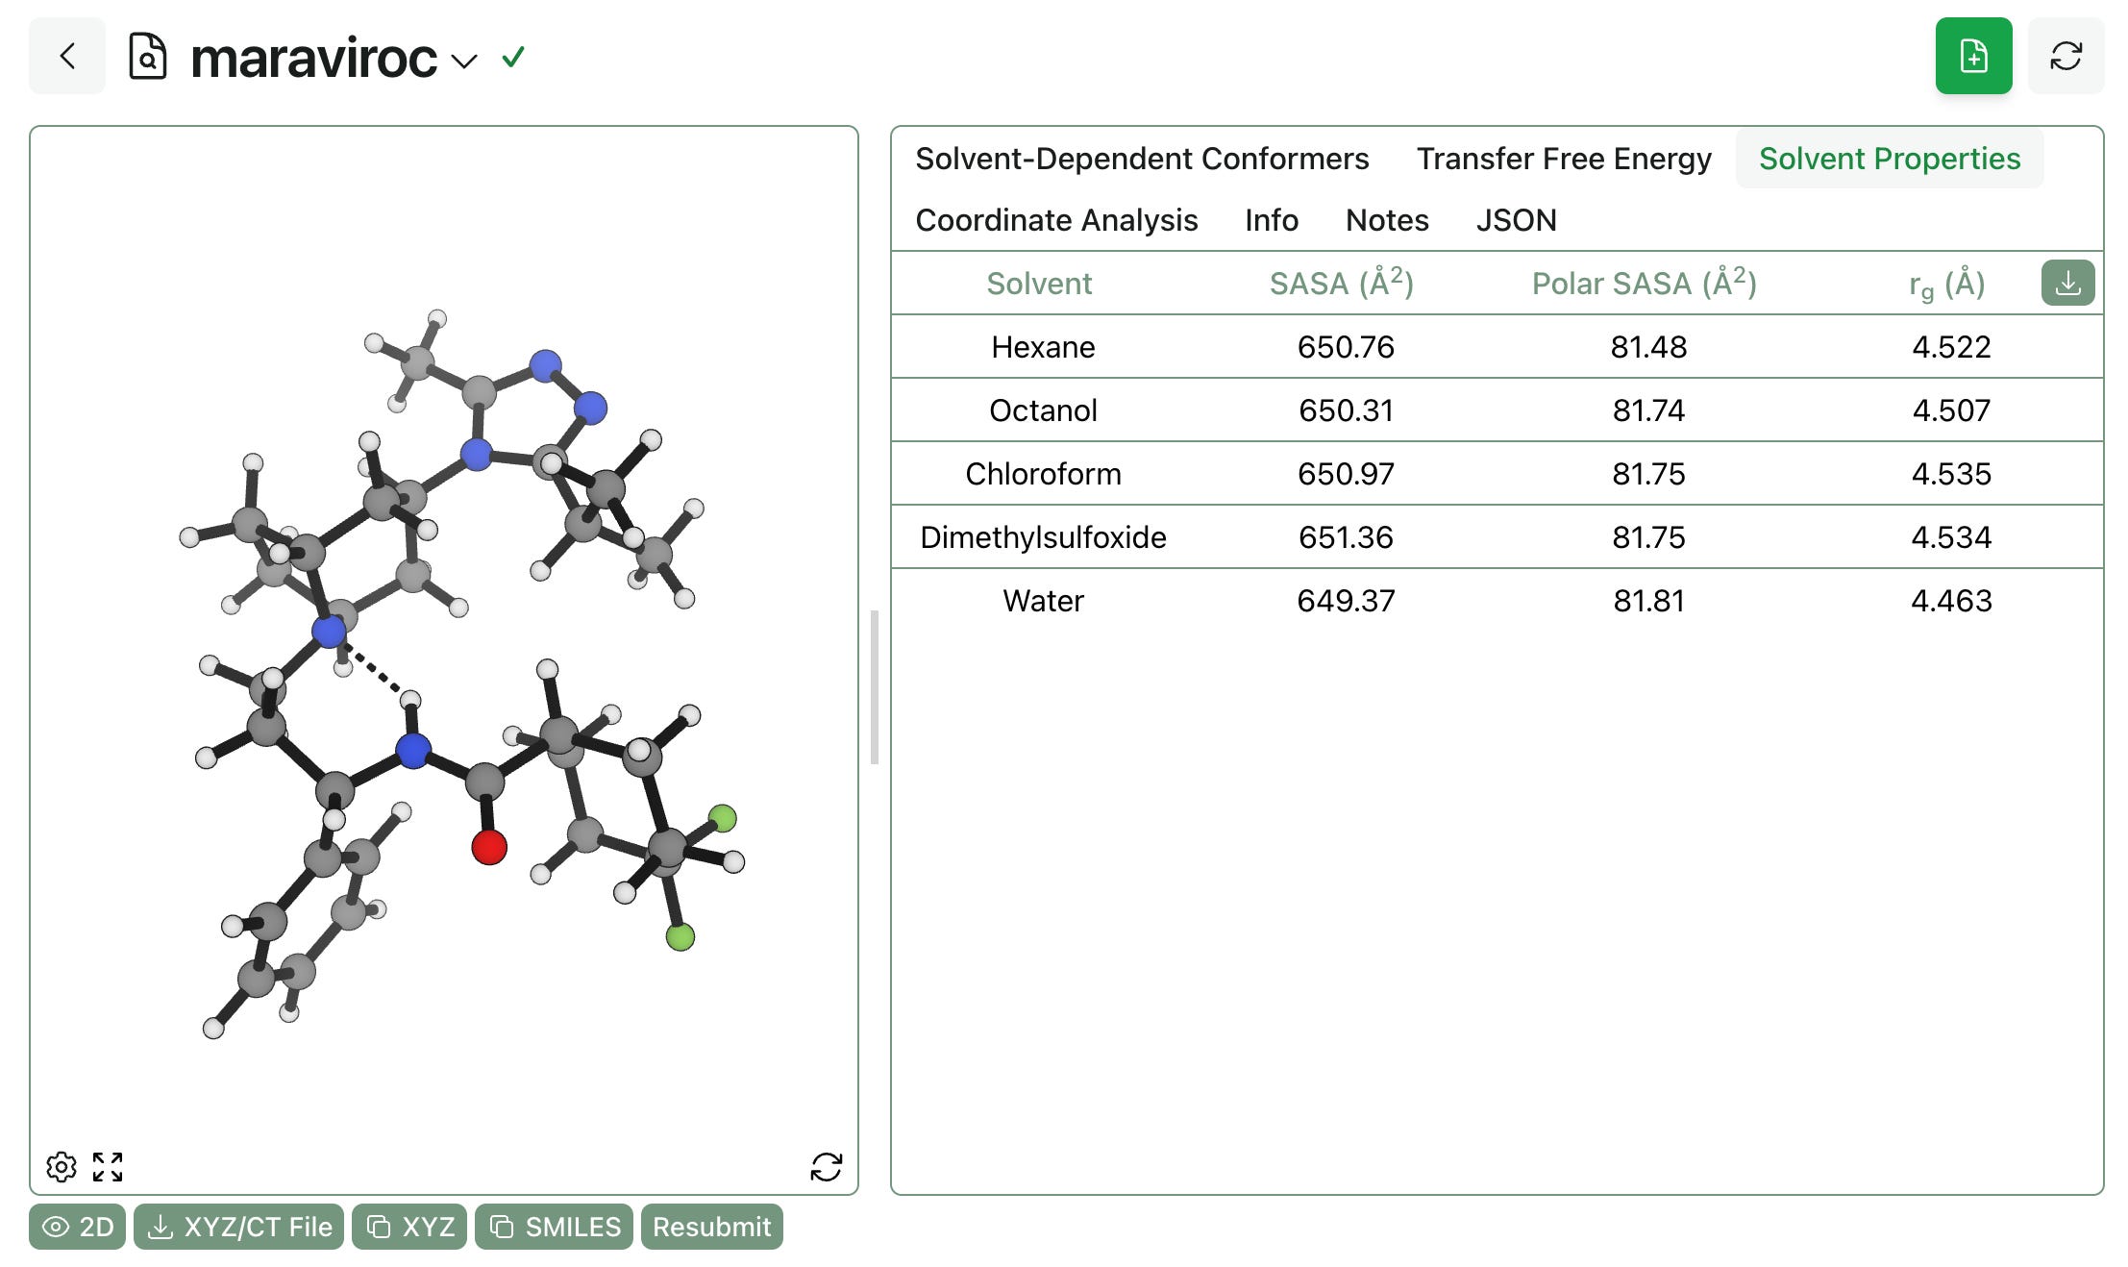The image size is (2128, 1267).
Task: Open the maraviroc name dropdown chevron
Action: click(x=464, y=62)
